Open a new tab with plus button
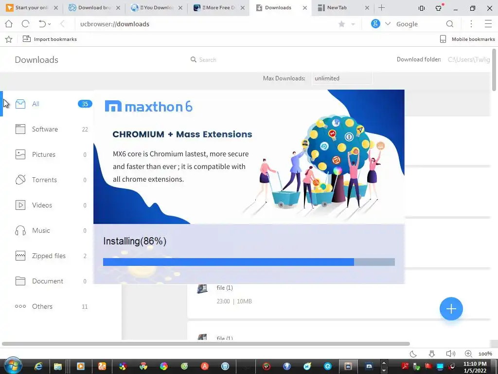 point(382,8)
